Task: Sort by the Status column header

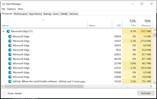Action: [92, 26]
